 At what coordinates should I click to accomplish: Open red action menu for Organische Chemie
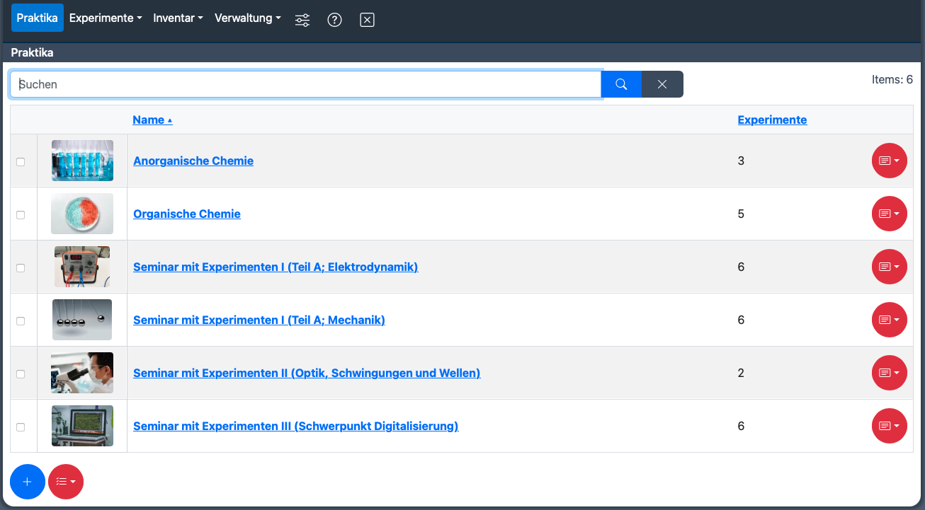click(x=889, y=214)
